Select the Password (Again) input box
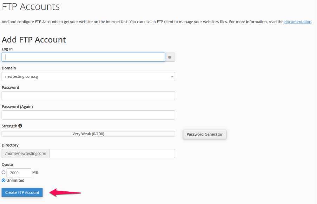 click(x=88, y=115)
